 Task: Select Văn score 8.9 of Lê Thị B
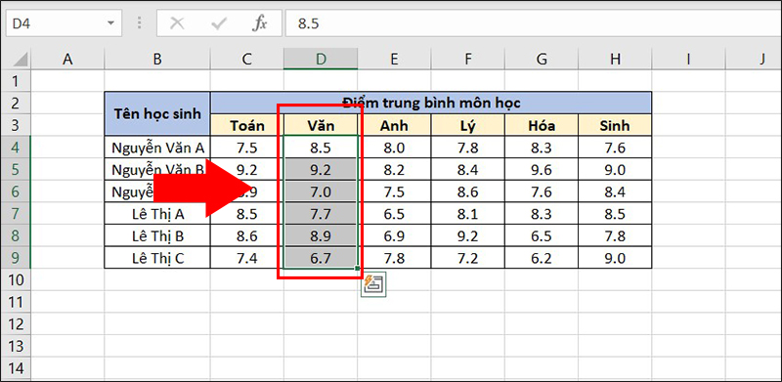[x=321, y=235]
